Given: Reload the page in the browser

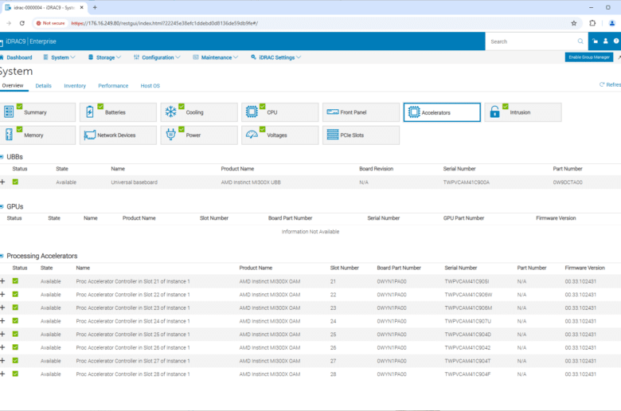Looking at the screenshot, I should click(22, 23).
